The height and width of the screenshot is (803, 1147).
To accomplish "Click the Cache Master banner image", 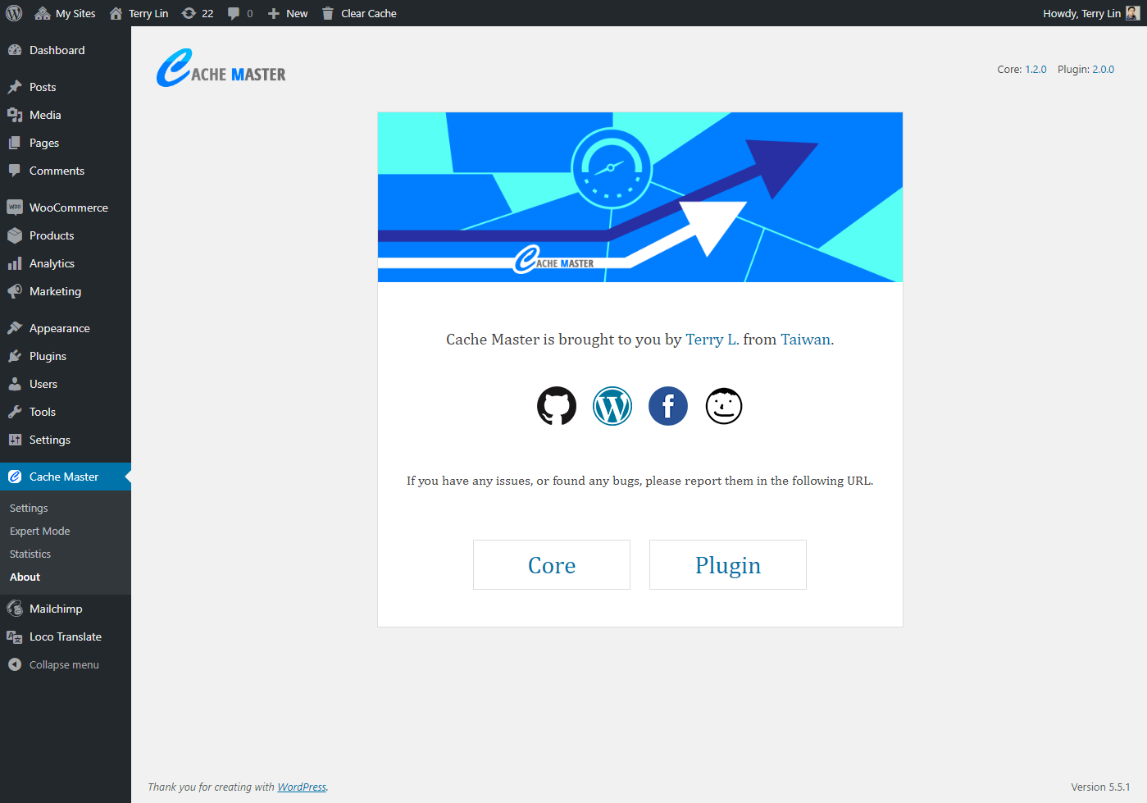I will (x=640, y=197).
